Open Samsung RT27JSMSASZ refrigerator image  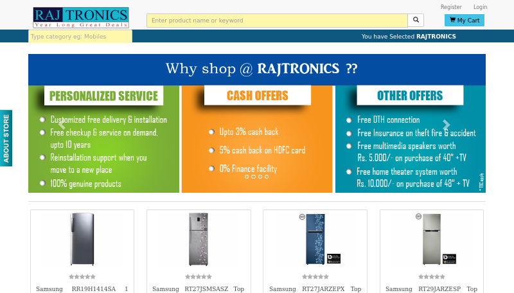click(x=199, y=239)
